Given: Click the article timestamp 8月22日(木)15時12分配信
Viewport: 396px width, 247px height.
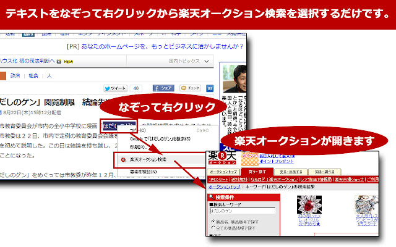Looking at the screenshot, I should 32,112.
